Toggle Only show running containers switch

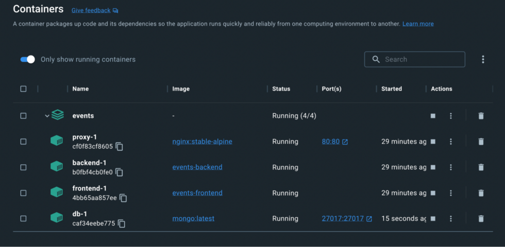[27, 59]
